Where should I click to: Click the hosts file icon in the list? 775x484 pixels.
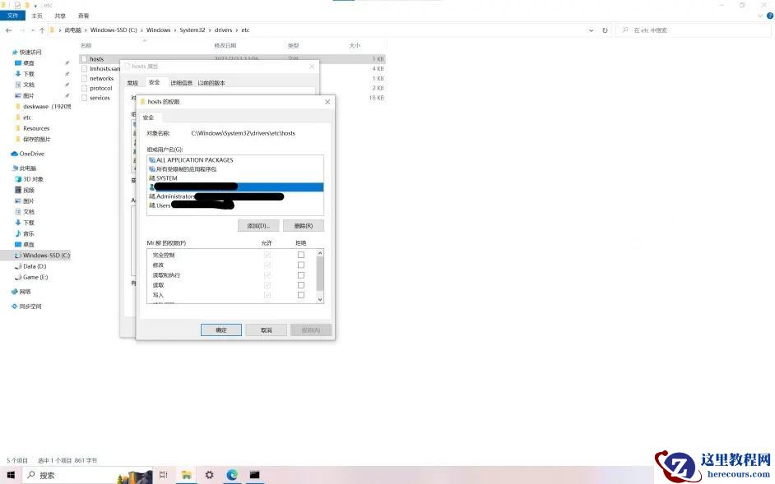(x=84, y=59)
